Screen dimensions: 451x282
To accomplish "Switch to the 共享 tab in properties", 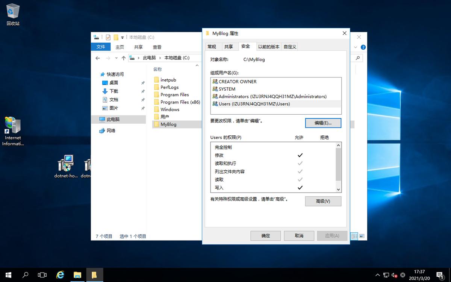I will [229, 47].
